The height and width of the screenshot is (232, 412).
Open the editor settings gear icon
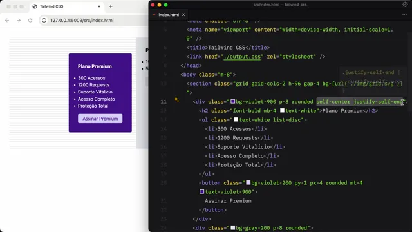click(x=405, y=5)
